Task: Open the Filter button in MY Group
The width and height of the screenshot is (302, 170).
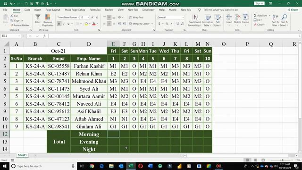Action: coord(38,19)
